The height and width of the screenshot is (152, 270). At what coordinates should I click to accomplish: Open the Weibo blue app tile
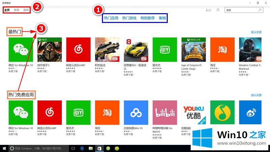[250, 112]
